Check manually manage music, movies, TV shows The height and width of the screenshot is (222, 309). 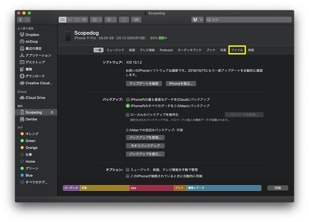[127, 170]
